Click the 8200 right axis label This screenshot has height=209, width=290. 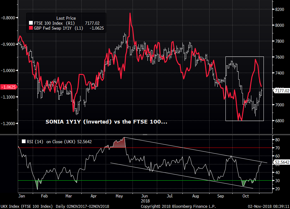280,9
